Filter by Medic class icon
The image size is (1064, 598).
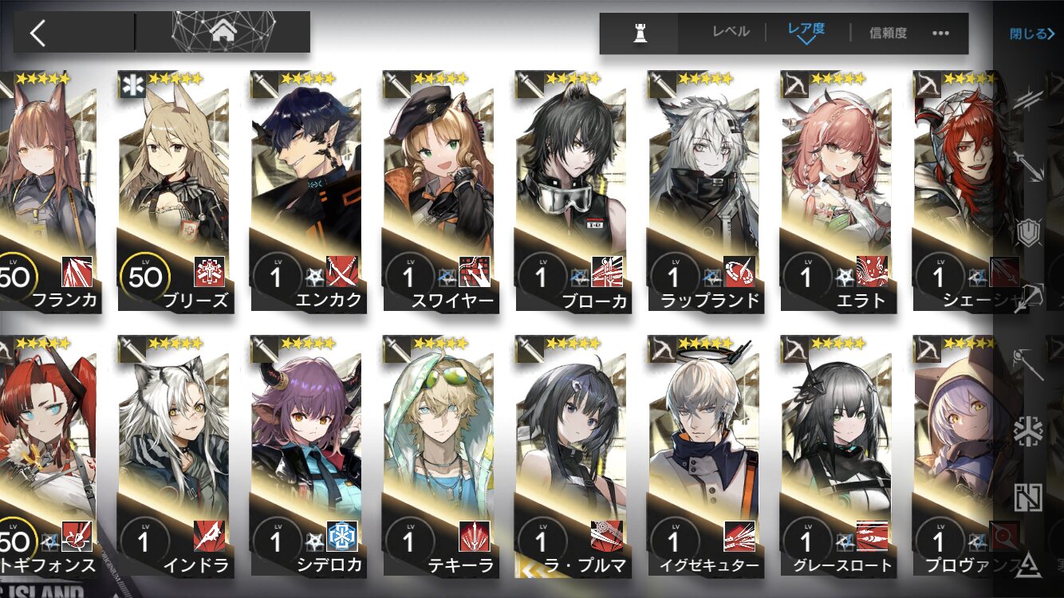(x=1029, y=431)
